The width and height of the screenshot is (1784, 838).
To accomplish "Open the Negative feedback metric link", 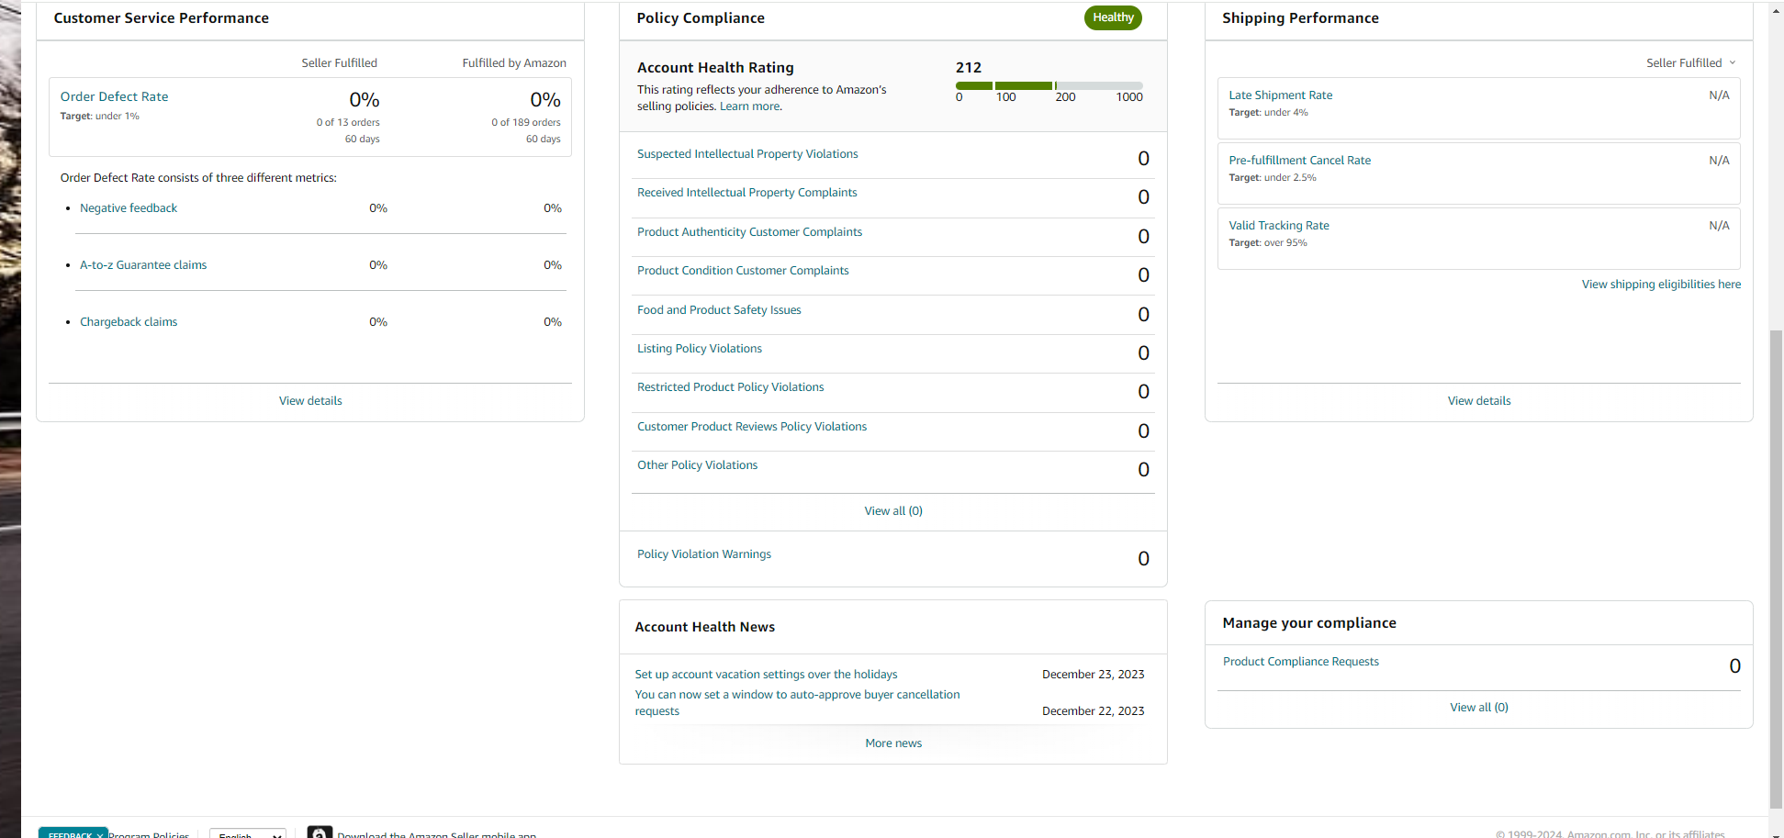I will click(129, 208).
